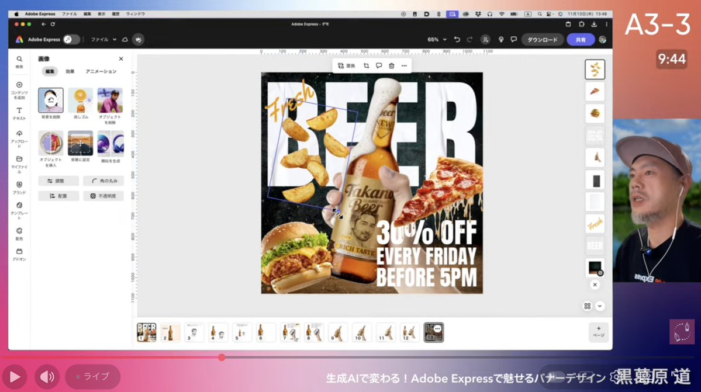Open the 類似を生成 (generate similar) tool
The height and width of the screenshot is (392, 701).
[110, 143]
